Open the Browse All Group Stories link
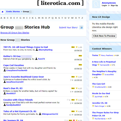The image size is (121, 121). [15, 33]
